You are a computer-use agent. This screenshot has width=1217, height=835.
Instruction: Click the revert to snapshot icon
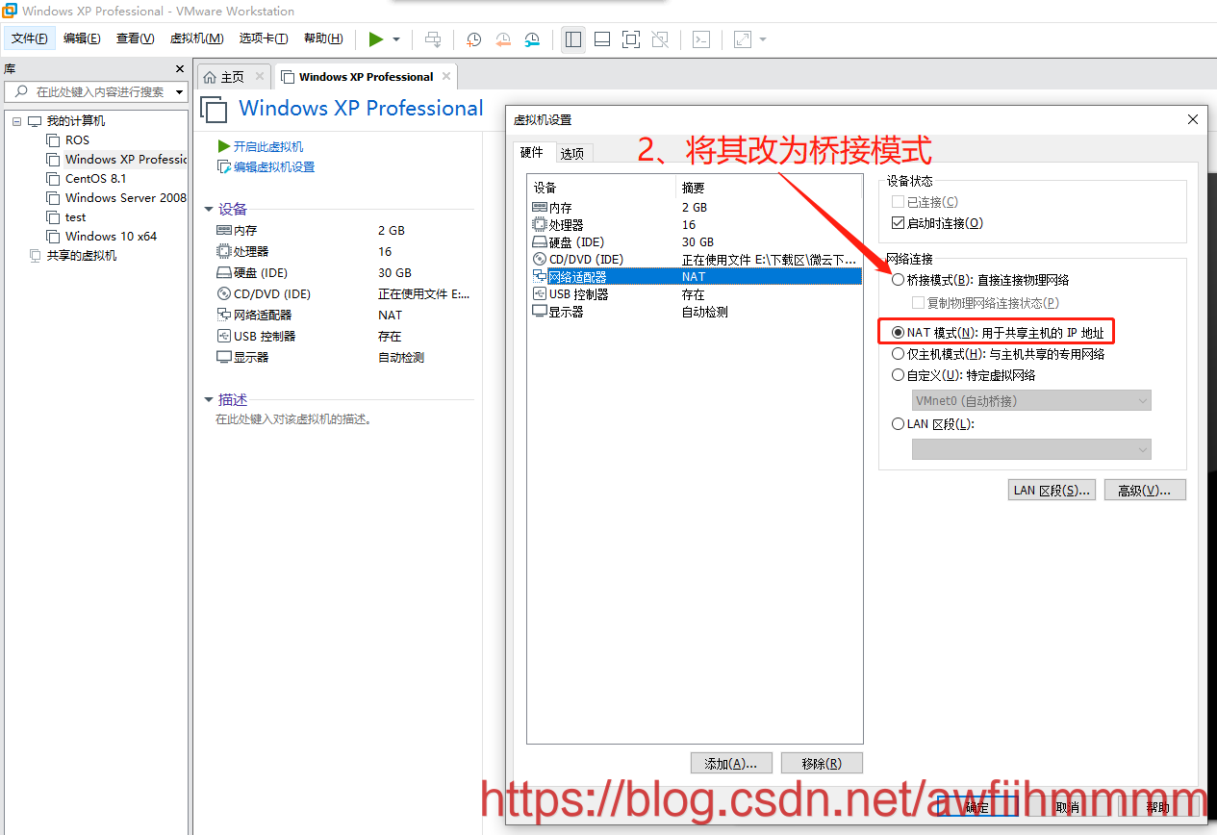tap(503, 39)
